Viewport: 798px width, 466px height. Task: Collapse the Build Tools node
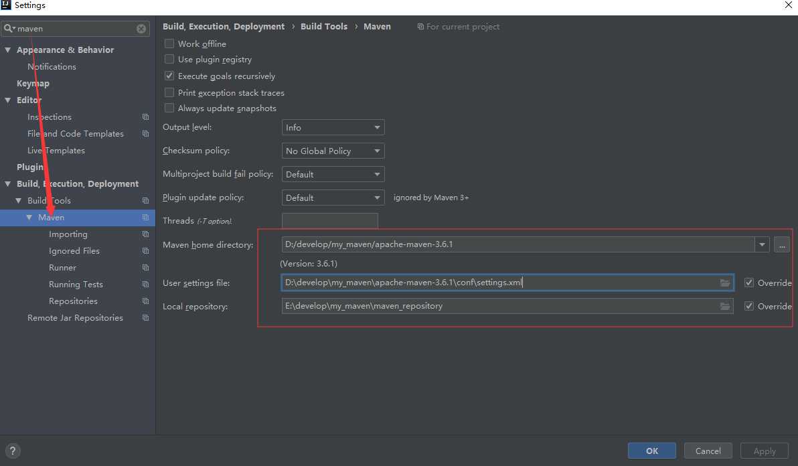click(18, 200)
